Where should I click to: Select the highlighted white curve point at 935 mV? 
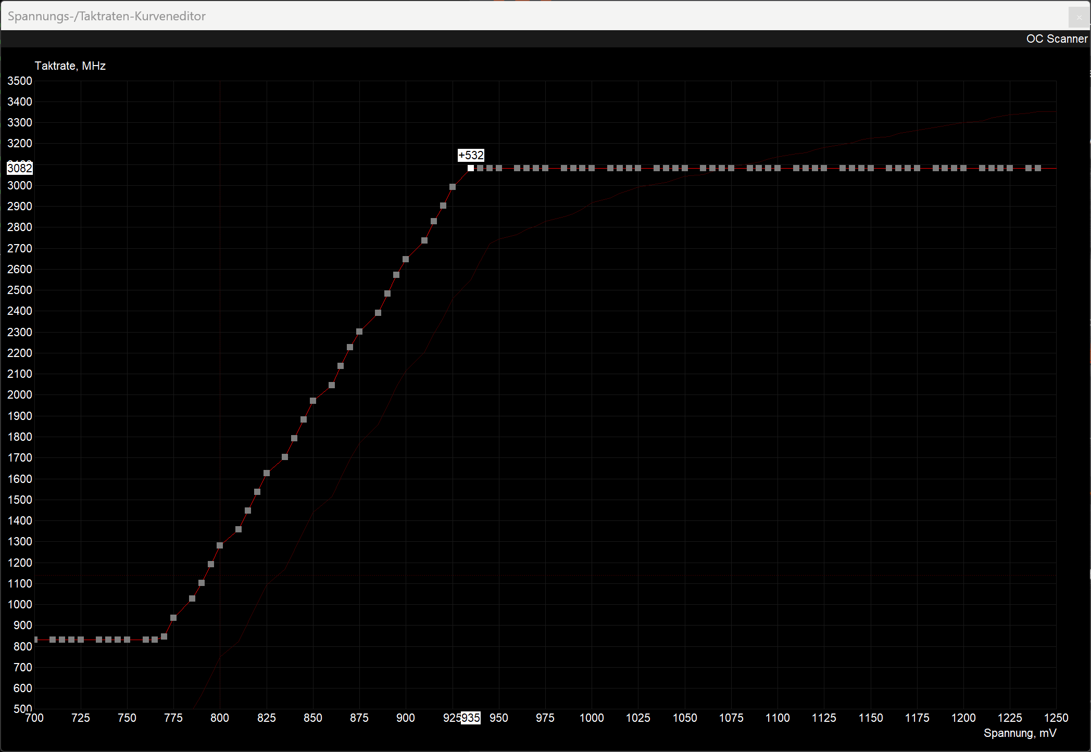tap(471, 168)
